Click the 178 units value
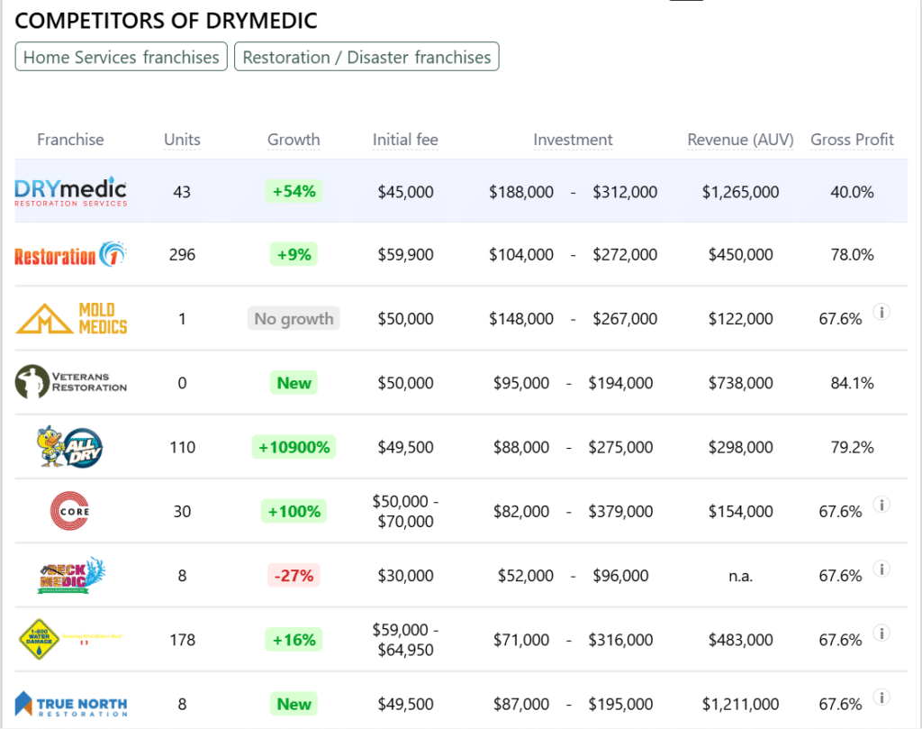The image size is (922, 729). pos(182,640)
